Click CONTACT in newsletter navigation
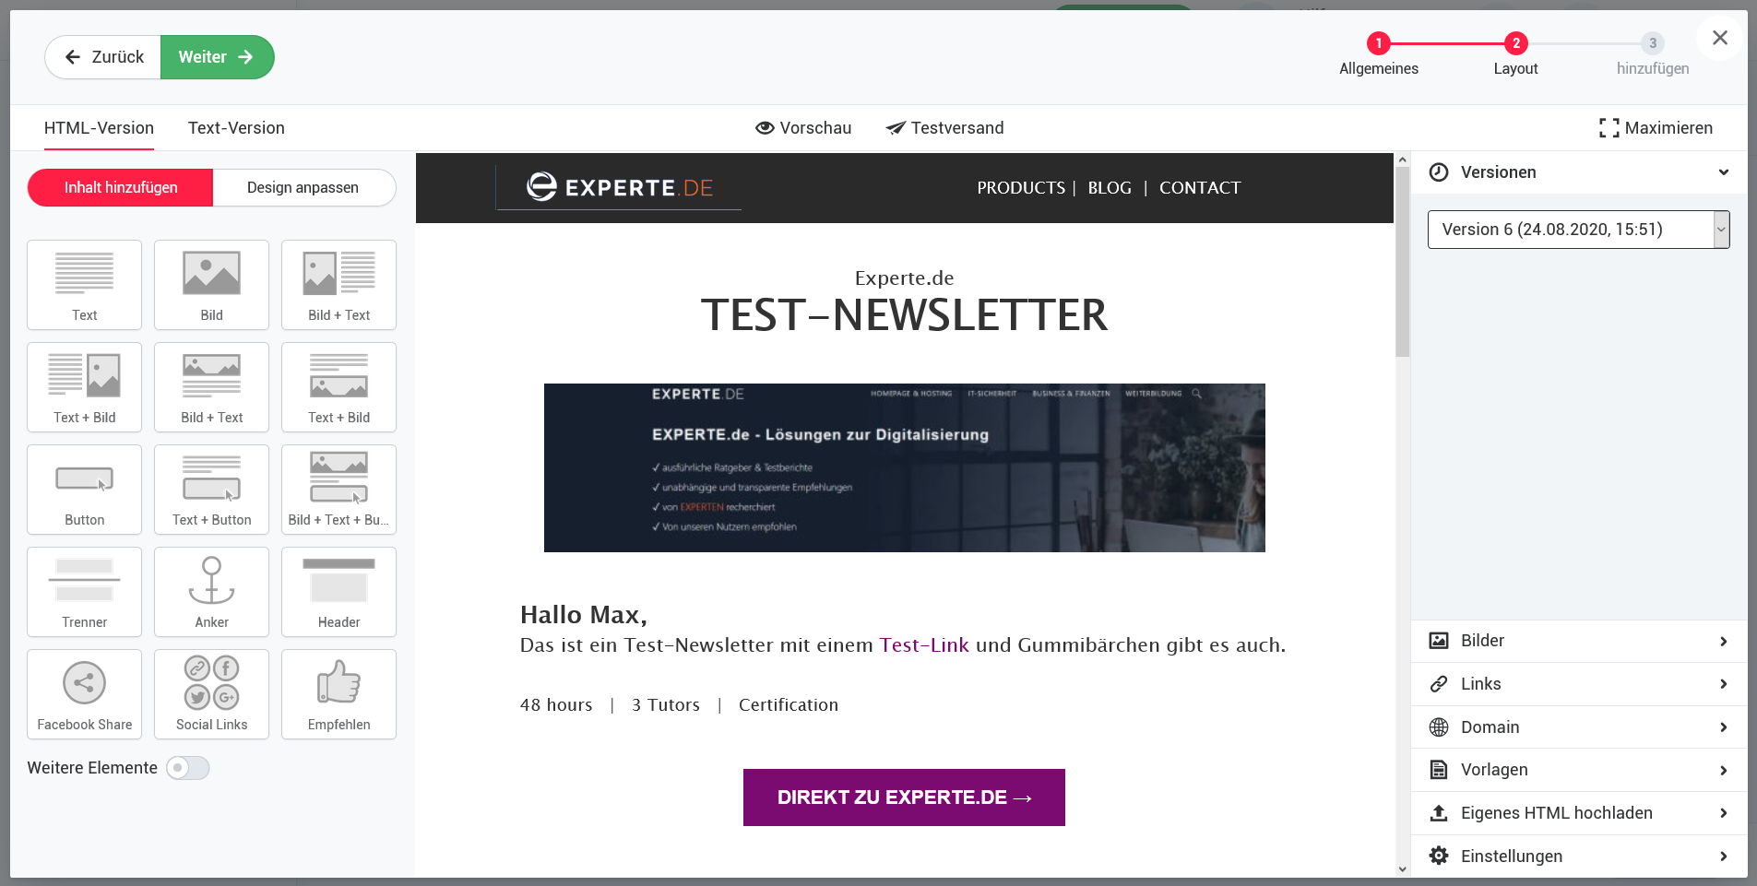Screen dimensions: 1757x886 [x=1200, y=188]
